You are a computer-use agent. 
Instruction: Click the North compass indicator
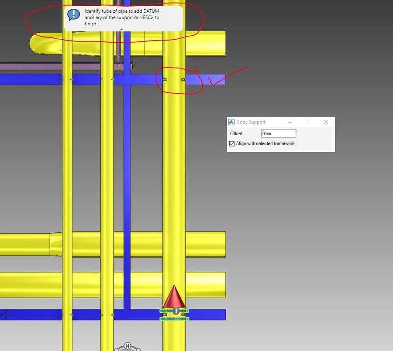coord(128,346)
